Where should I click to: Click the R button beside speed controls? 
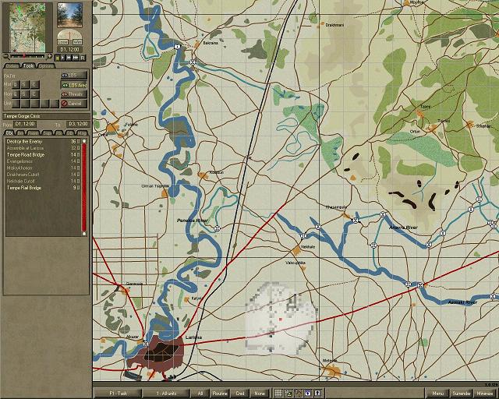[x=83, y=58]
